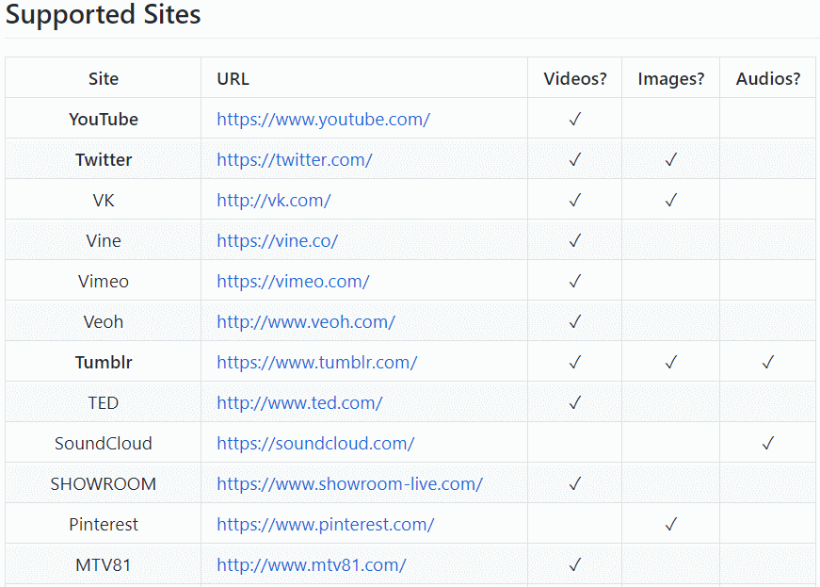Image resolution: width=820 pixels, height=587 pixels.
Task: Open the tumblr.com link
Action: point(316,363)
